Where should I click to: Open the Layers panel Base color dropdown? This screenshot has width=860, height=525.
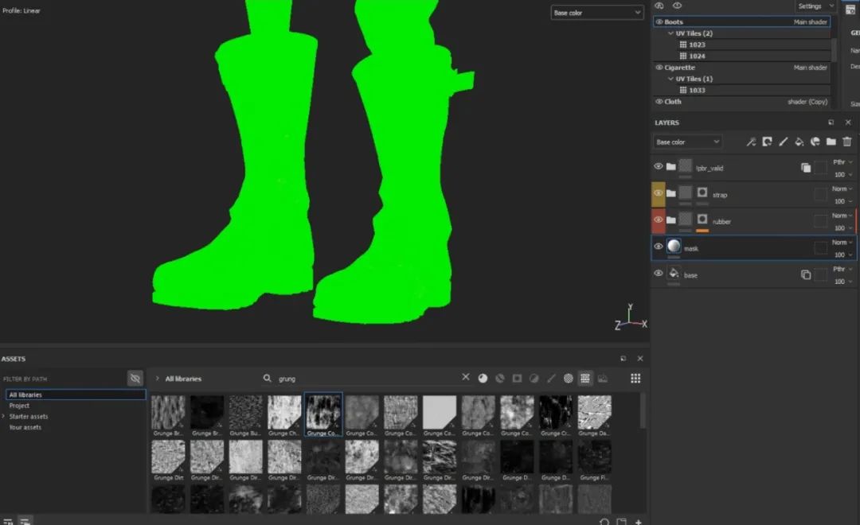pos(686,142)
